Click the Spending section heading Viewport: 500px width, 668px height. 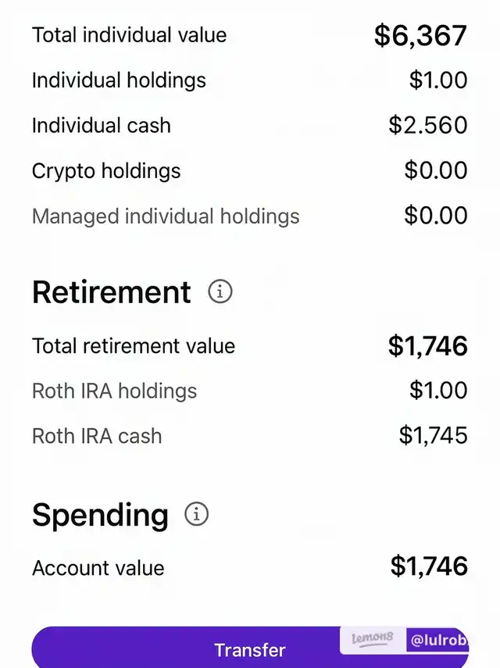tap(100, 515)
